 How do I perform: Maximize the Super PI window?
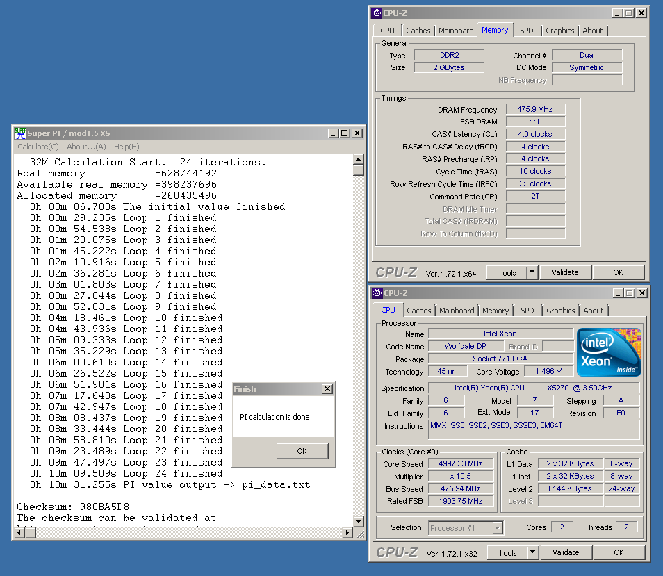344,133
